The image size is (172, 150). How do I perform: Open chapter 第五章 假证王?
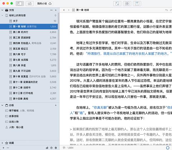pyautogui.click(x=29, y=49)
